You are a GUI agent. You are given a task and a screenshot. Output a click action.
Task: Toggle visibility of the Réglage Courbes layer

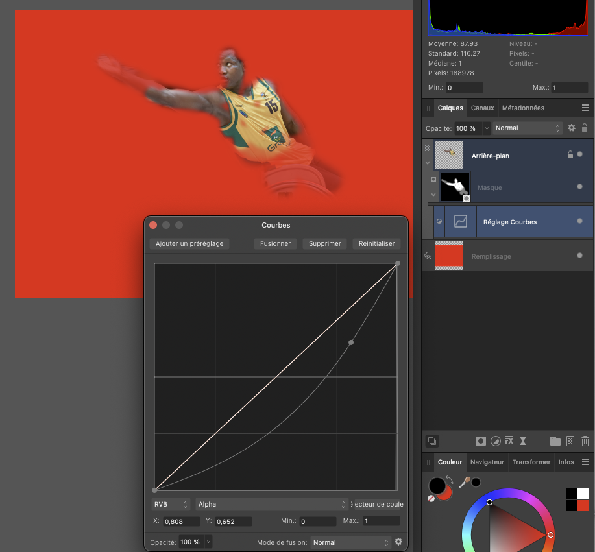click(579, 221)
